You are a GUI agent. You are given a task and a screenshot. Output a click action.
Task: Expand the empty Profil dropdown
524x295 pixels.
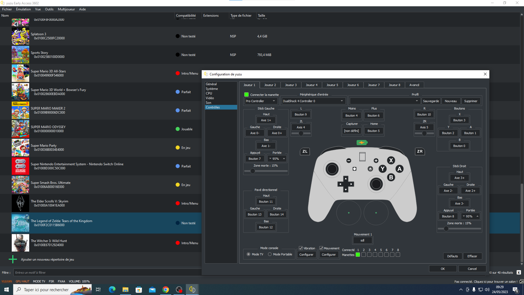point(385,101)
